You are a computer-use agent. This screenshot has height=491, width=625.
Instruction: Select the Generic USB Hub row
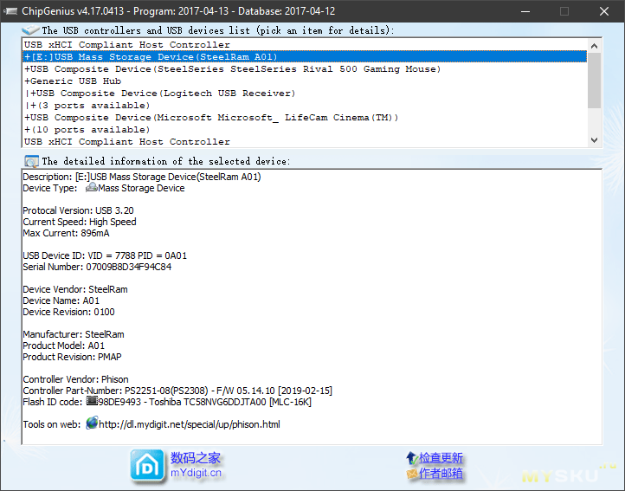coord(305,81)
